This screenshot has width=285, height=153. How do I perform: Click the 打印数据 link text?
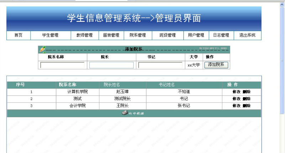(136, 113)
